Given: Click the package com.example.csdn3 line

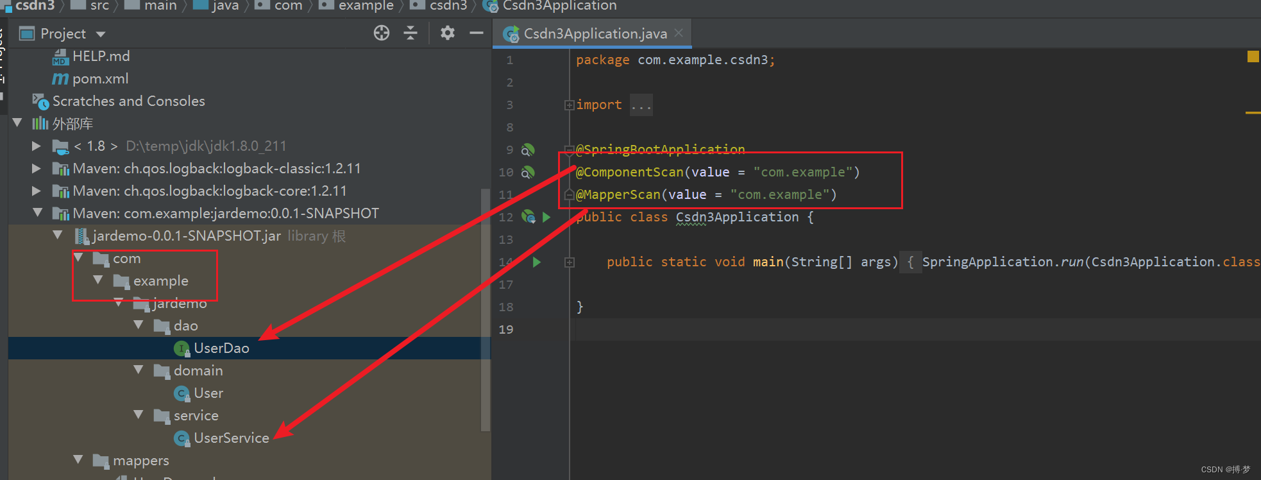Looking at the screenshot, I should click(x=675, y=60).
